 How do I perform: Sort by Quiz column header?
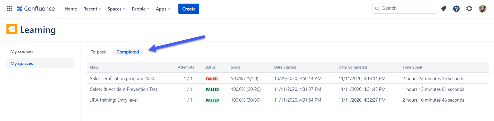[x=94, y=67]
